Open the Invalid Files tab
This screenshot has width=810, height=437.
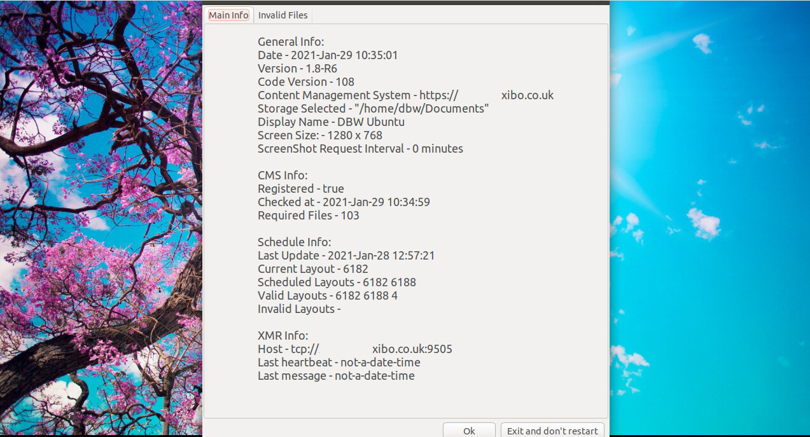pos(283,15)
